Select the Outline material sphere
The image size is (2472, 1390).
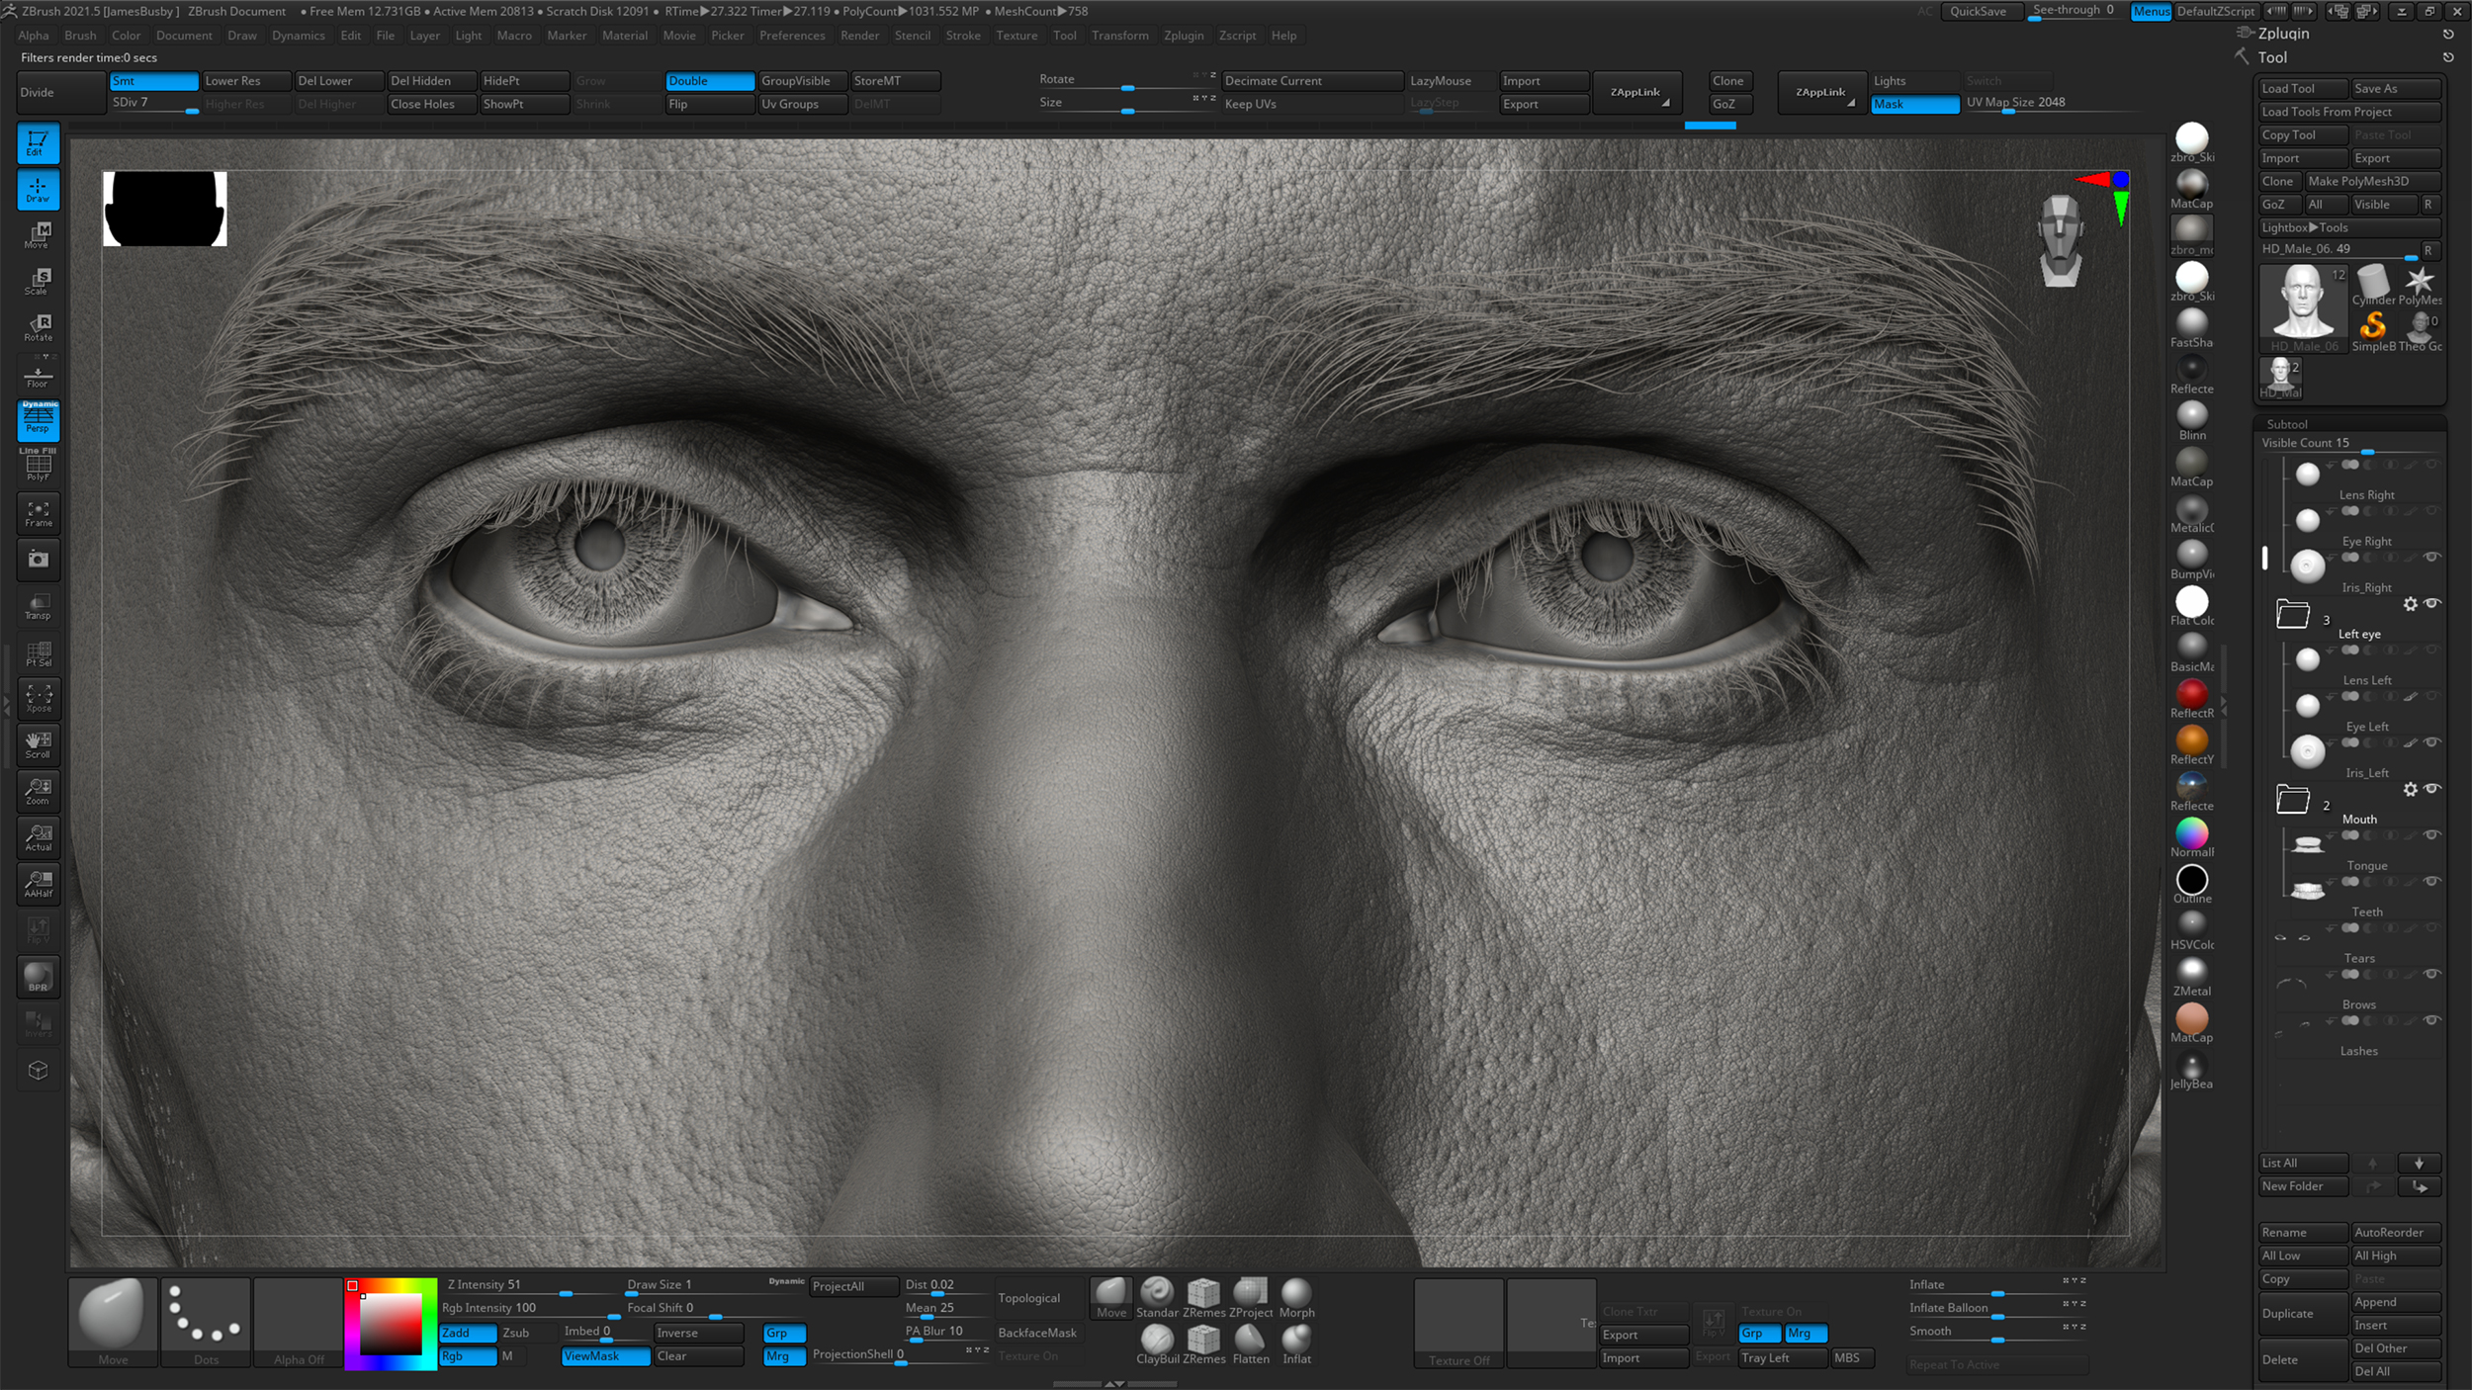pyautogui.click(x=2191, y=880)
